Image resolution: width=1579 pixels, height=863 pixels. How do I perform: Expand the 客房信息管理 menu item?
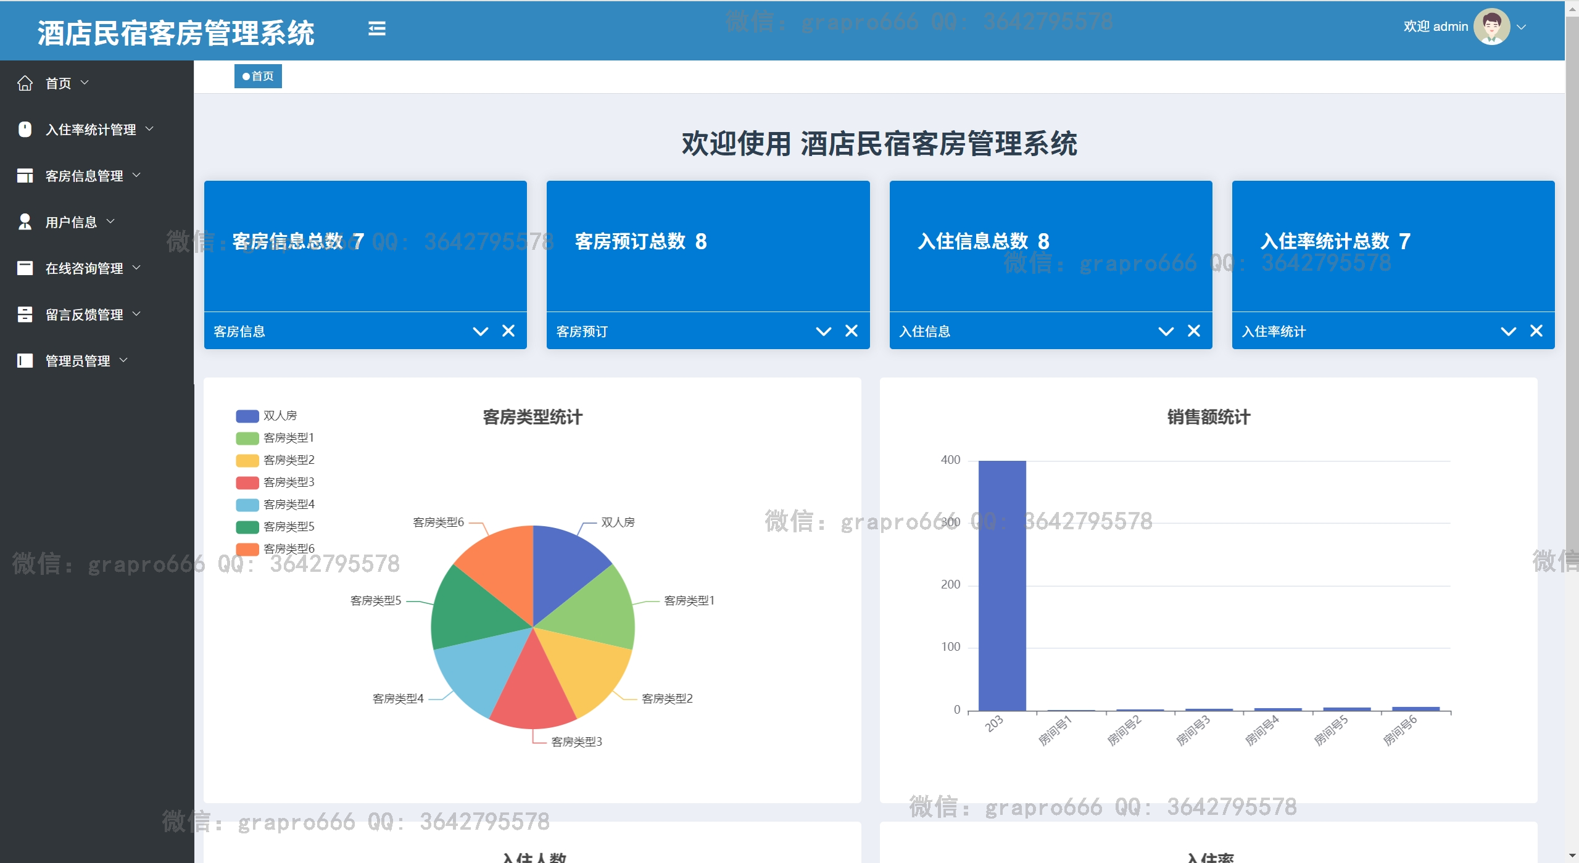85,176
